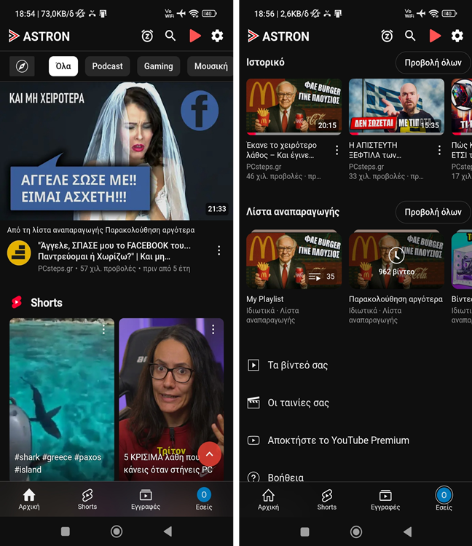The height and width of the screenshot is (546, 472).
Task: Tap Android back triangle on right screen
Action: pos(408,531)
